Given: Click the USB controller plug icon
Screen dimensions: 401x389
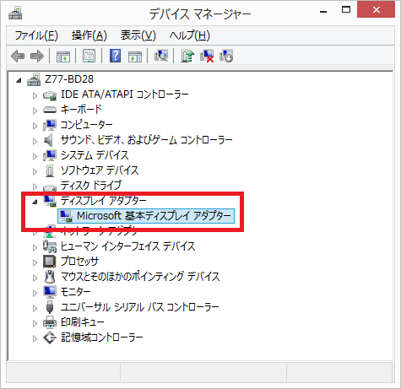Looking at the screenshot, I should [50, 307].
